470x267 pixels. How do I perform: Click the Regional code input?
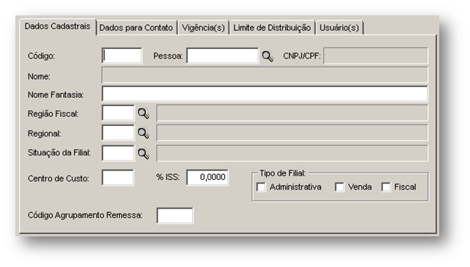point(118,132)
